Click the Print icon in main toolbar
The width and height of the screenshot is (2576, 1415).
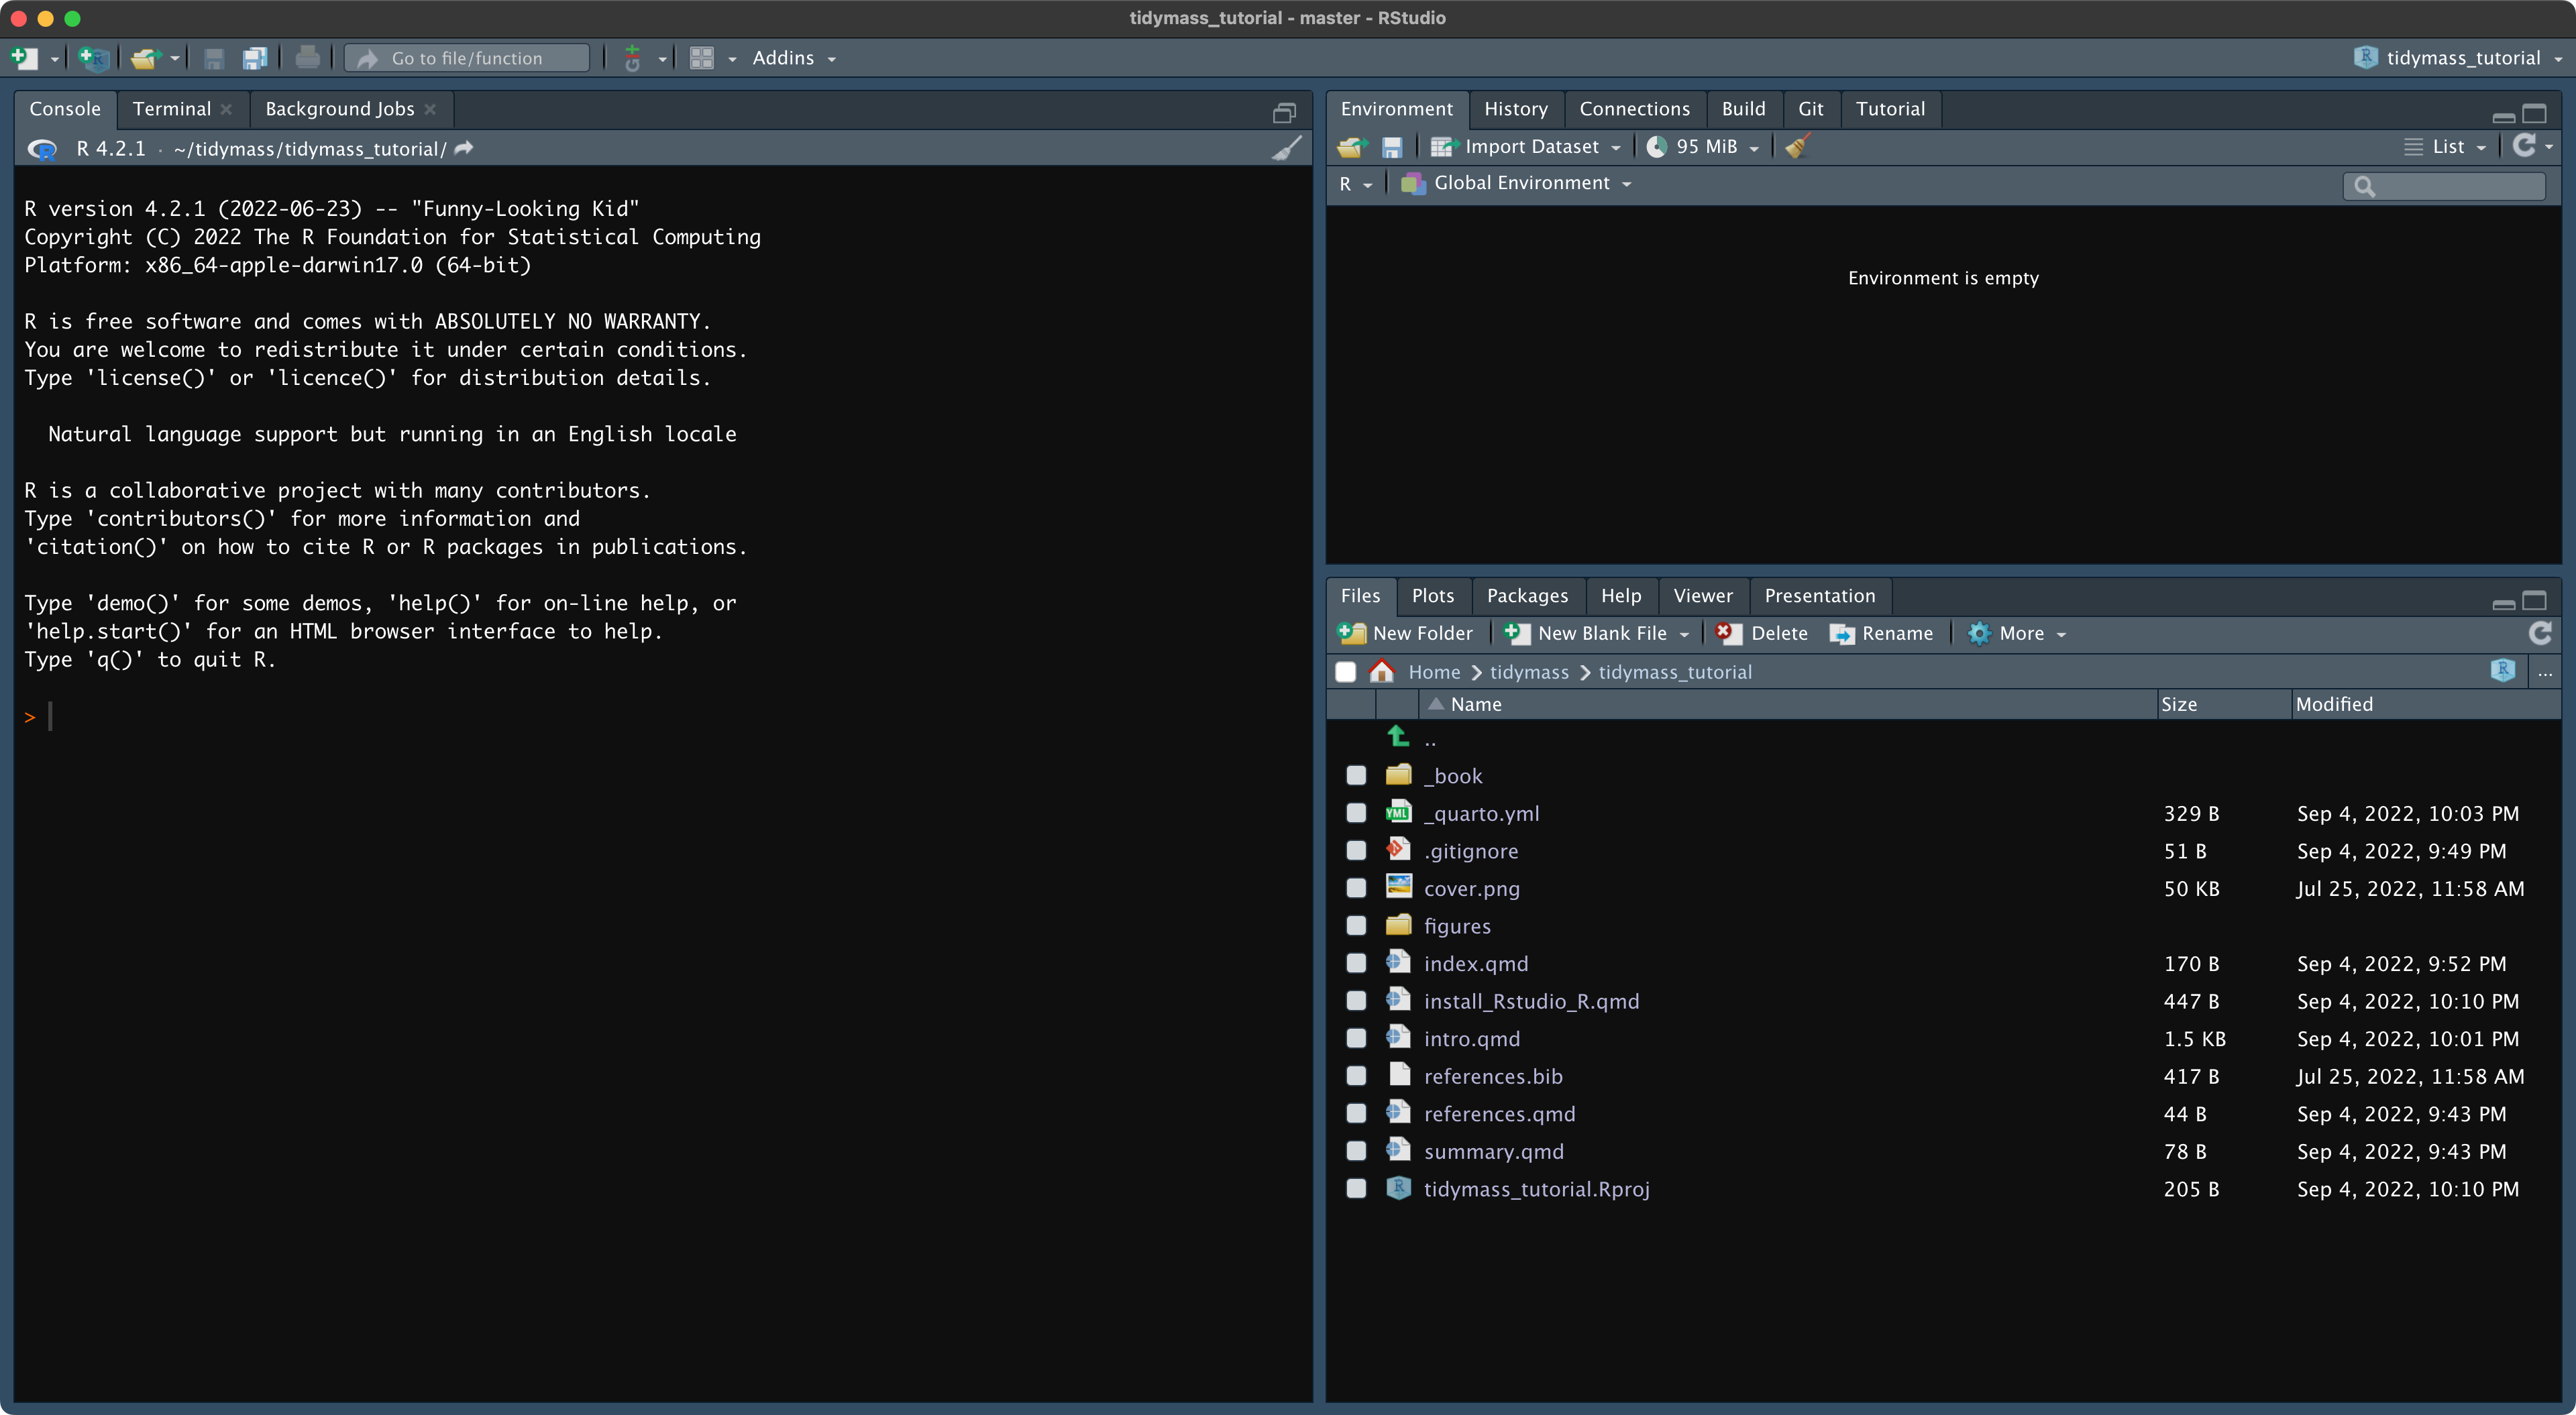pos(308,58)
